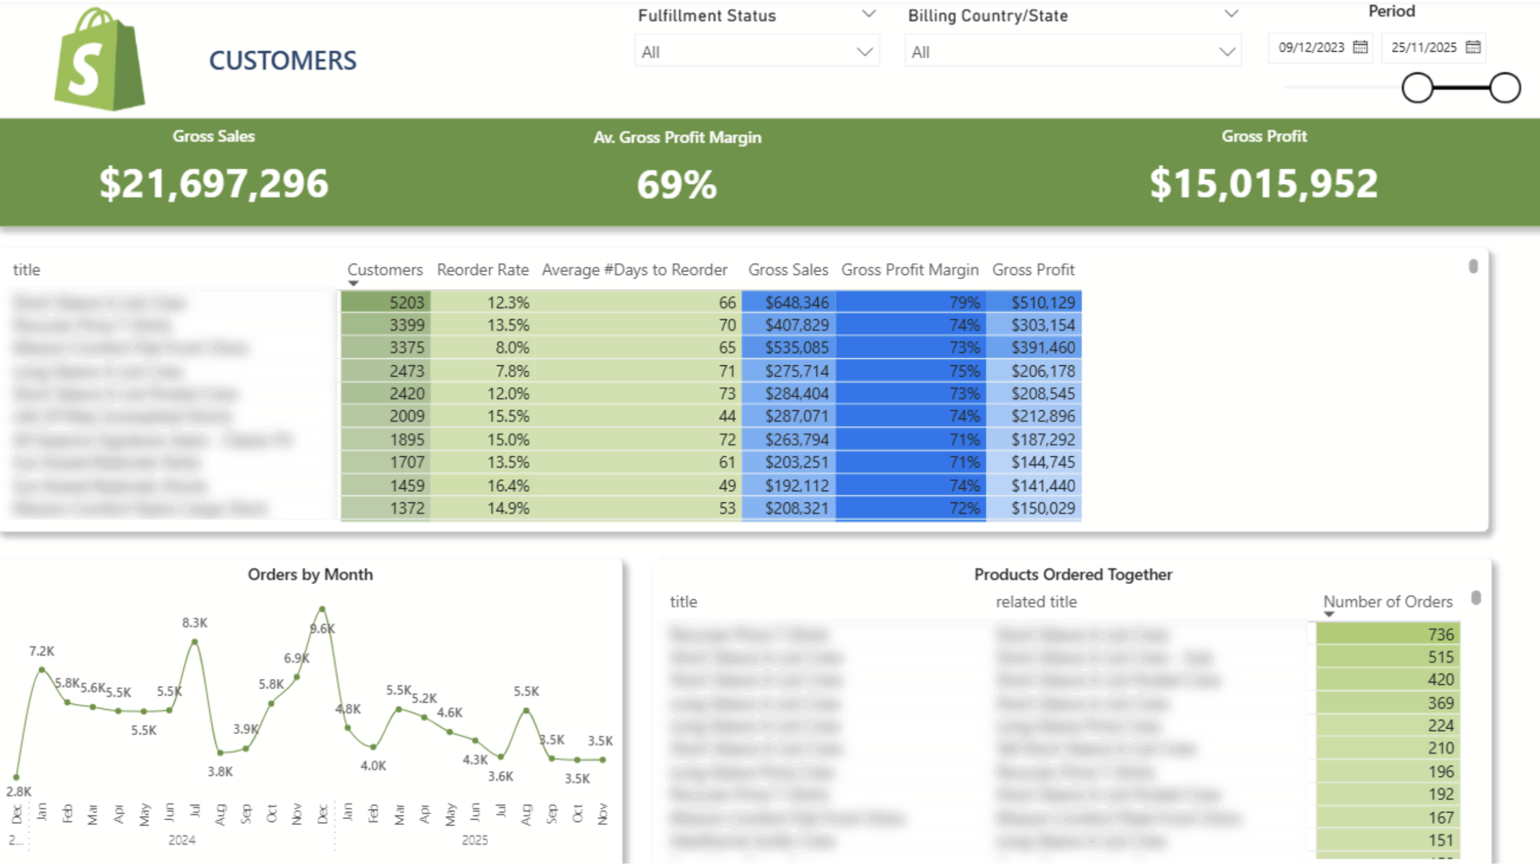The height and width of the screenshot is (866, 1540).
Task: Sort the table by Reorder Rate column
Action: 482,270
